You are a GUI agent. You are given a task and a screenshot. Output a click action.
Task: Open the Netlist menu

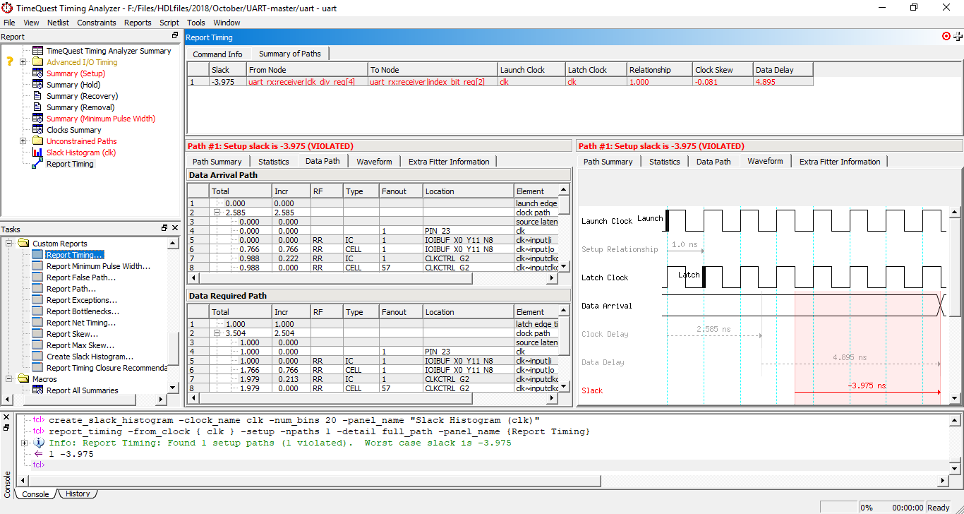coord(58,23)
